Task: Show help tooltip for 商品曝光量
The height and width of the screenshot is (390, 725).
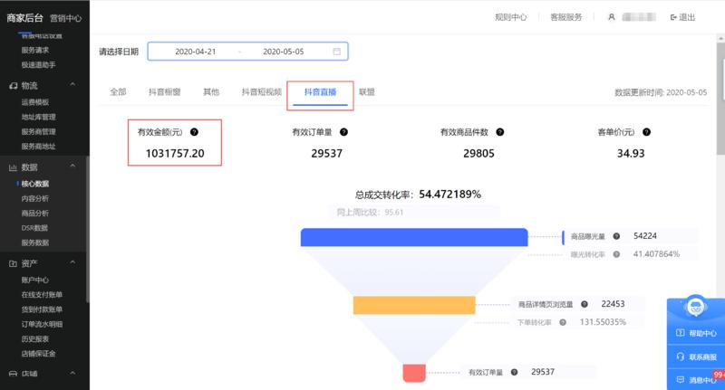Action: (x=616, y=236)
